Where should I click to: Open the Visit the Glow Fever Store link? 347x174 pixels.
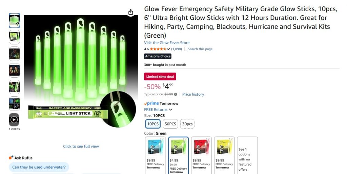click(x=167, y=43)
